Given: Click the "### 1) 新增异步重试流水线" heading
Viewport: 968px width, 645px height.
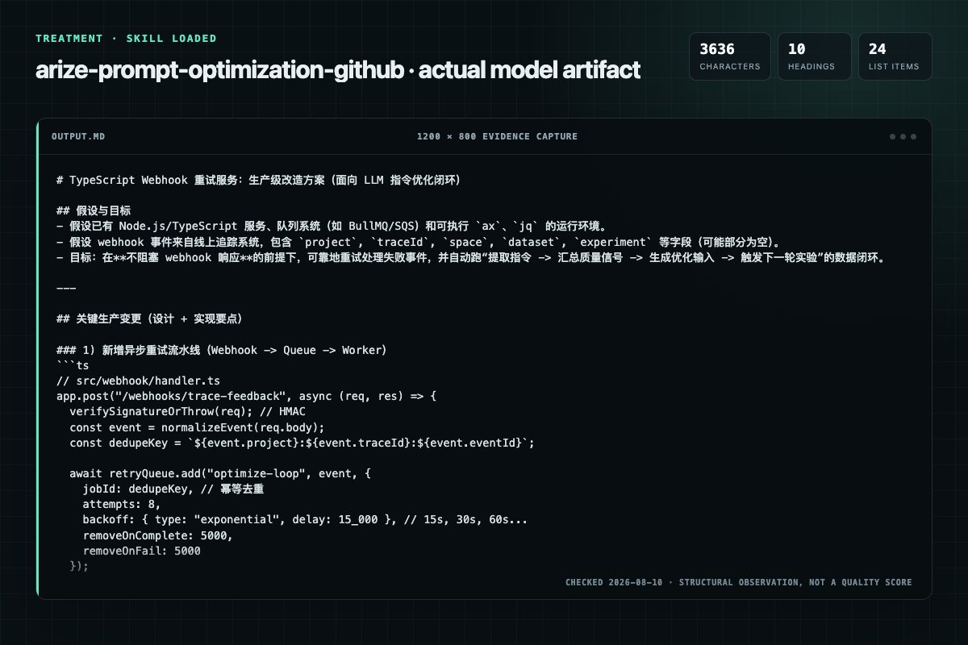Looking at the screenshot, I should coord(222,350).
